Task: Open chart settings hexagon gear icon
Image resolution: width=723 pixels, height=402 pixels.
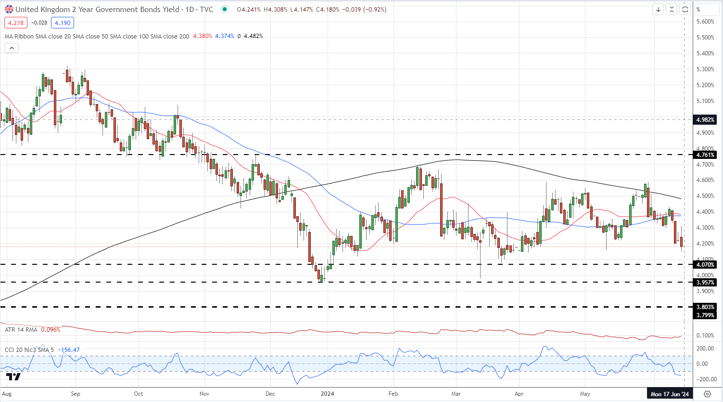Action: [707, 394]
